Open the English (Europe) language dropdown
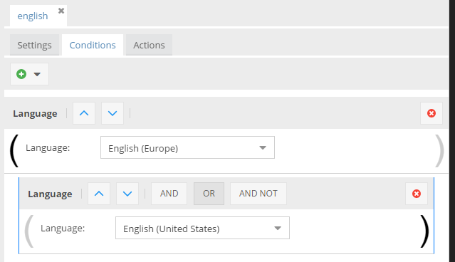 click(187, 147)
